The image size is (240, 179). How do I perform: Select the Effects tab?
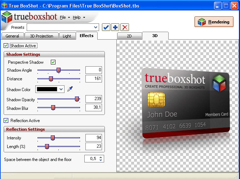coord(86,36)
